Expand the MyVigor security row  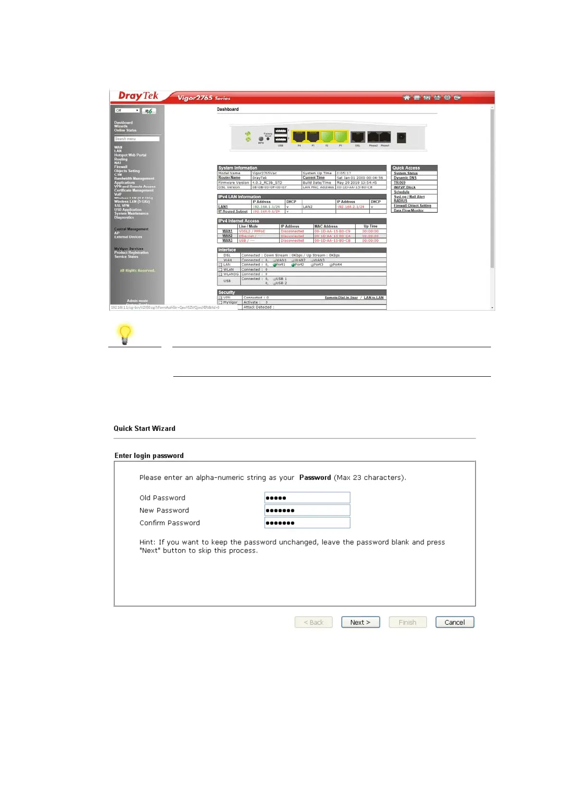tap(220, 302)
